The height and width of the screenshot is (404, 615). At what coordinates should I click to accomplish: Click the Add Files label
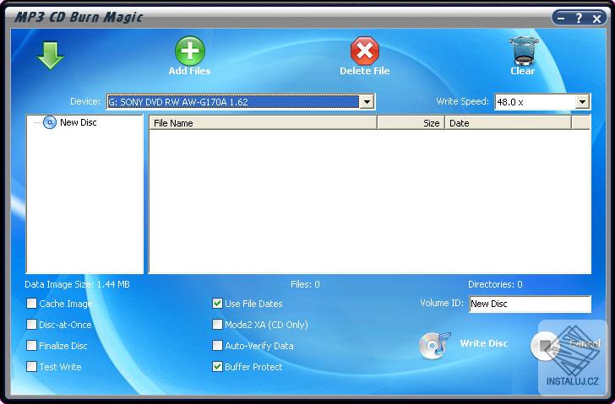coord(190,71)
